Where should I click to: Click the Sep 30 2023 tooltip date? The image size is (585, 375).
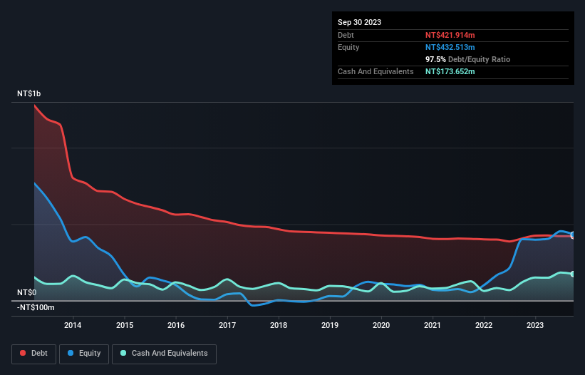[359, 22]
